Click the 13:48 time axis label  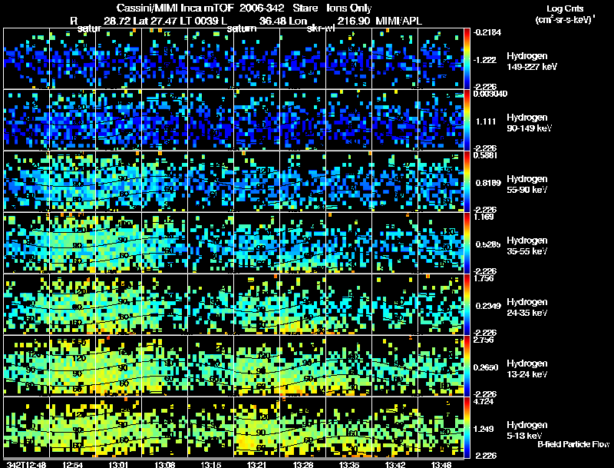[441, 464]
